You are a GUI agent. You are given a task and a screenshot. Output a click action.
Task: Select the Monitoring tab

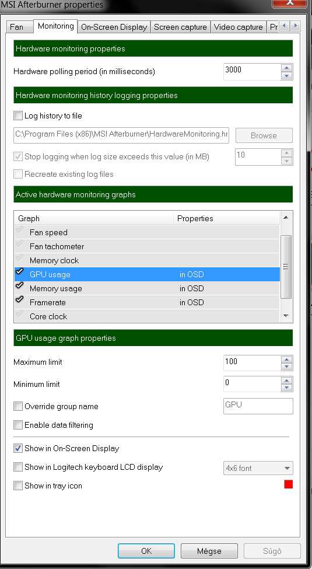[x=56, y=26]
